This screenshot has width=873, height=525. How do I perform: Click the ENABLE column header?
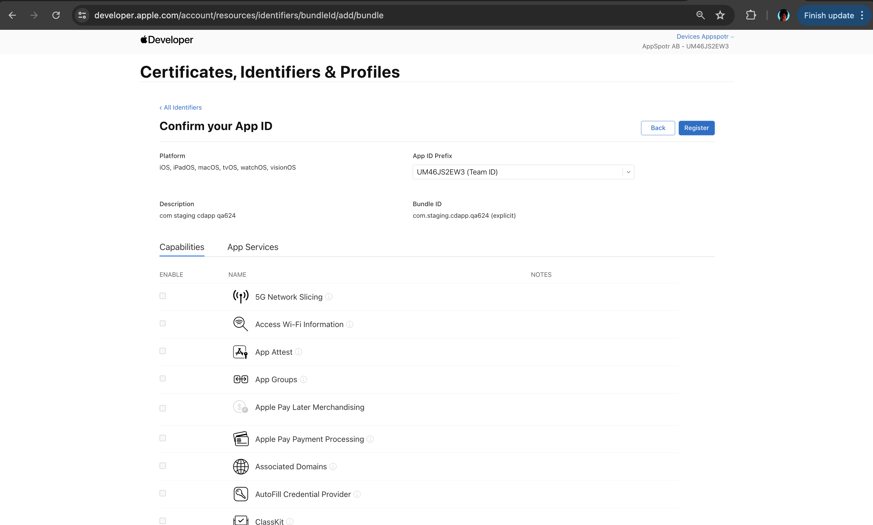pos(171,274)
